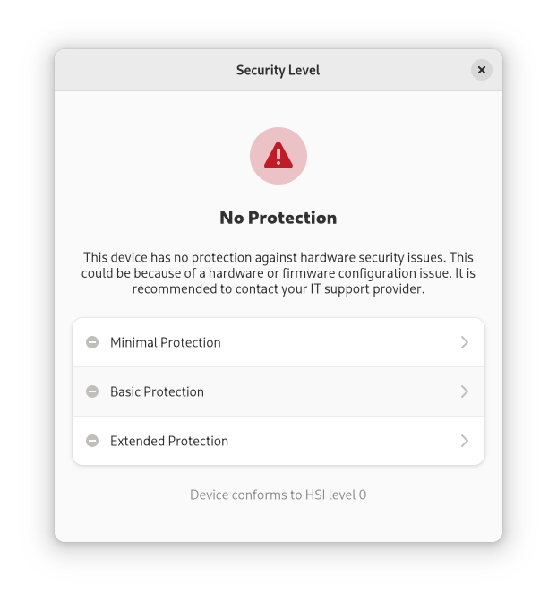
Task: Select the Minimal Protection label text
Action: pyautogui.click(x=166, y=342)
